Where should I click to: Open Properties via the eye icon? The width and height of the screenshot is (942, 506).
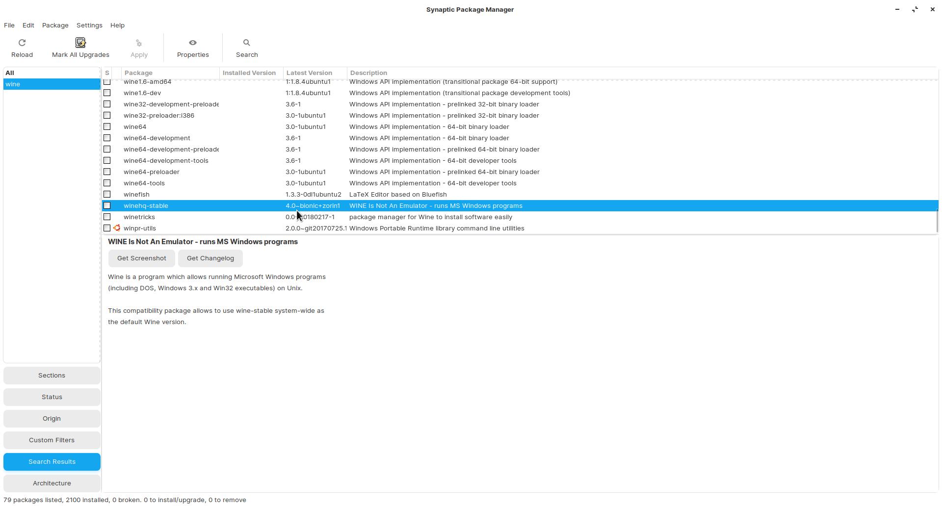[x=193, y=43]
